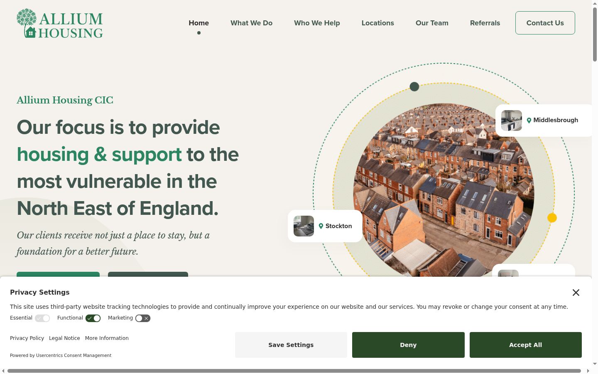Click the Usercentrics Consent Management link
Image resolution: width=598 pixels, height=374 pixels.
pos(74,356)
